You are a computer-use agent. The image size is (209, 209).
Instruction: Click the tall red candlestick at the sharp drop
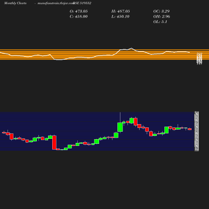pos(54,143)
